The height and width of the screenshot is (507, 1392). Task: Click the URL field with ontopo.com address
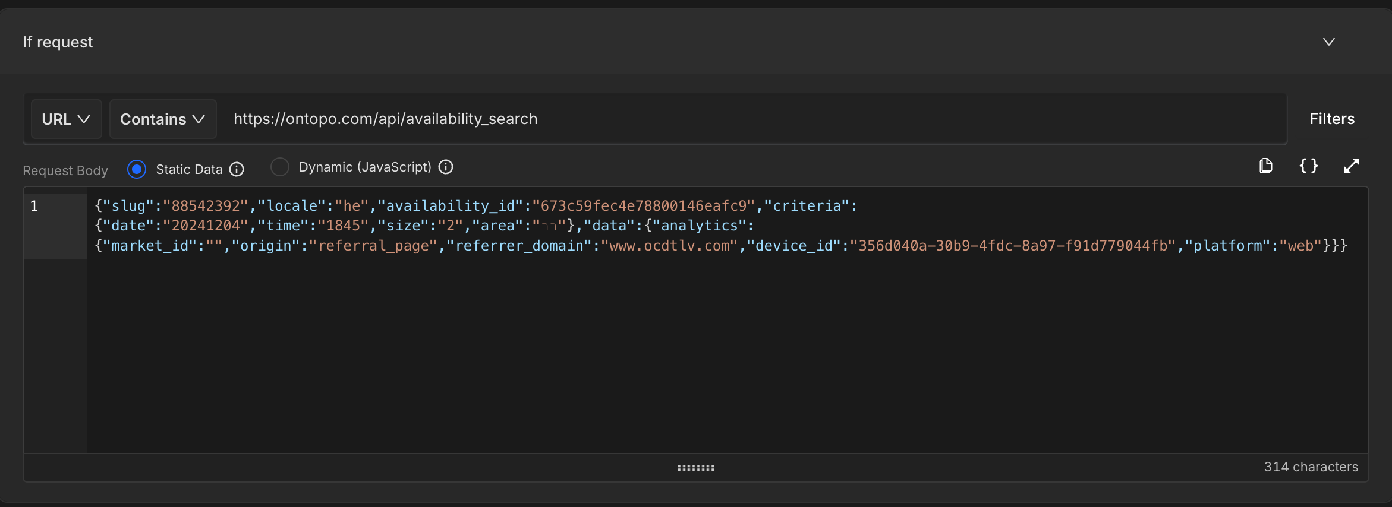752,119
